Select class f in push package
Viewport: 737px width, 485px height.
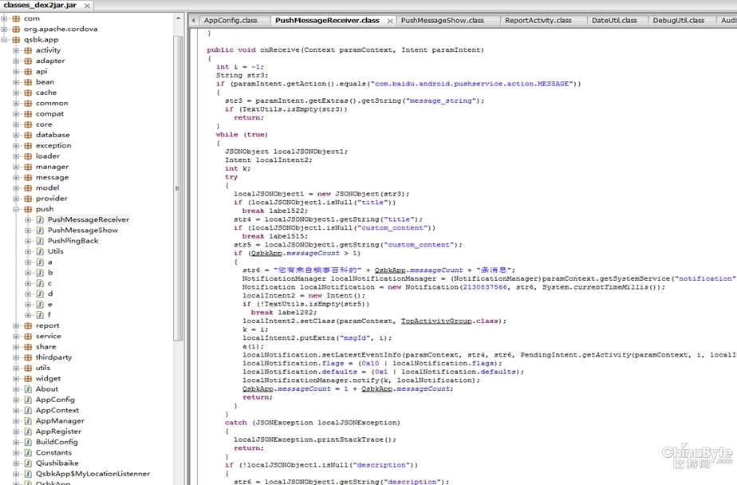(49, 315)
